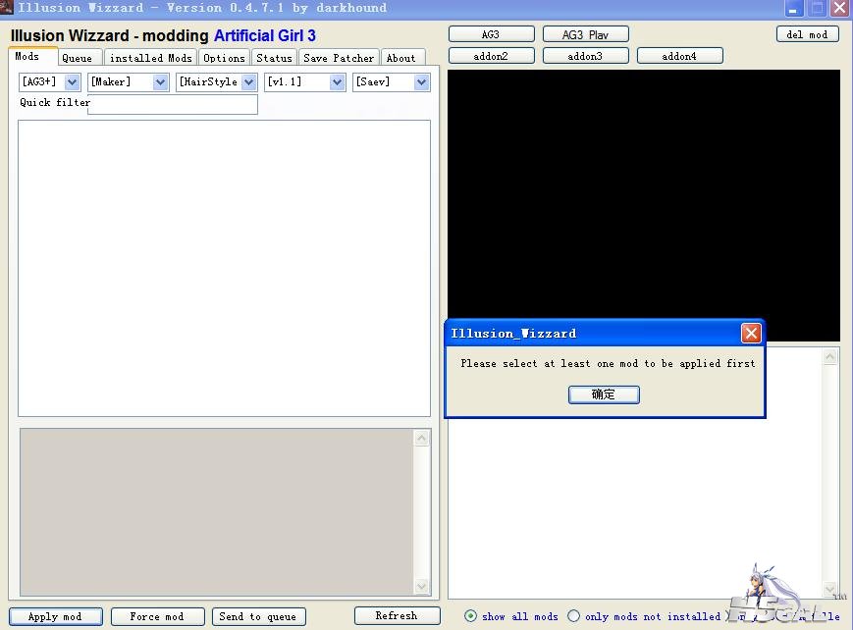Click Send to queue button
The image size is (853, 630).
(x=258, y=616)
